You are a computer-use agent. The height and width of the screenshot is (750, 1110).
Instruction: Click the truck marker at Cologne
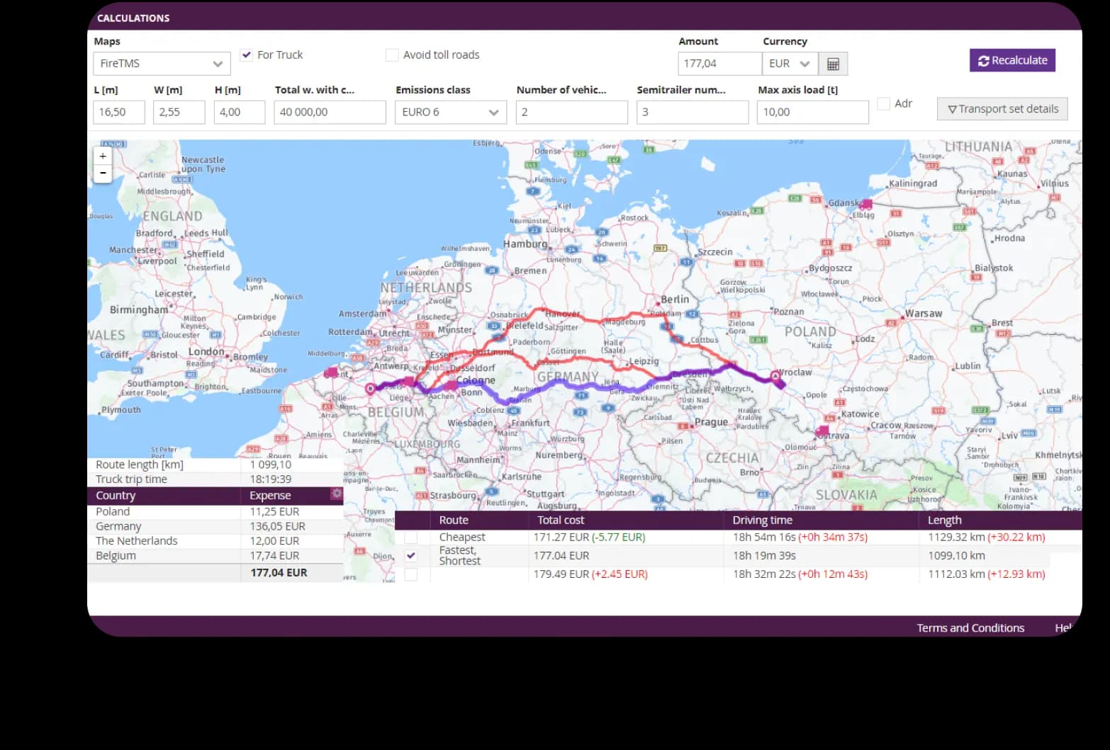[450, 385]
